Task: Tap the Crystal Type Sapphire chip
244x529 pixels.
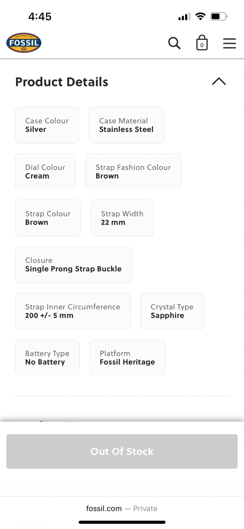Action: pyautogui.click(x=172, y=311)
